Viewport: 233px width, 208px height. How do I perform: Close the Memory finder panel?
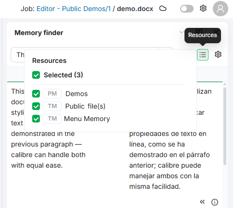point(216,32)
